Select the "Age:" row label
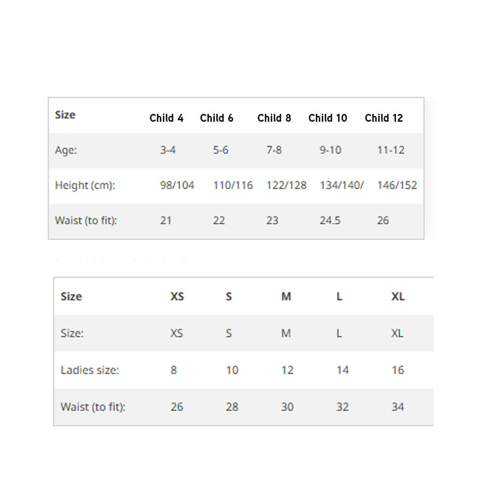This screenshot has width=495, height=495. tap(66, 150)
